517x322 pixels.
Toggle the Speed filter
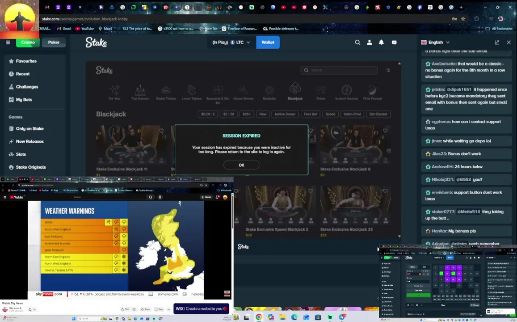(x=330, y=114)
